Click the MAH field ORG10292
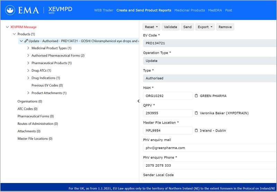This screenshot has width=277, height=192. point(168,96)
